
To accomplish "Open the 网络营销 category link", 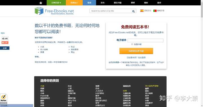I will (x=72, y=98).
